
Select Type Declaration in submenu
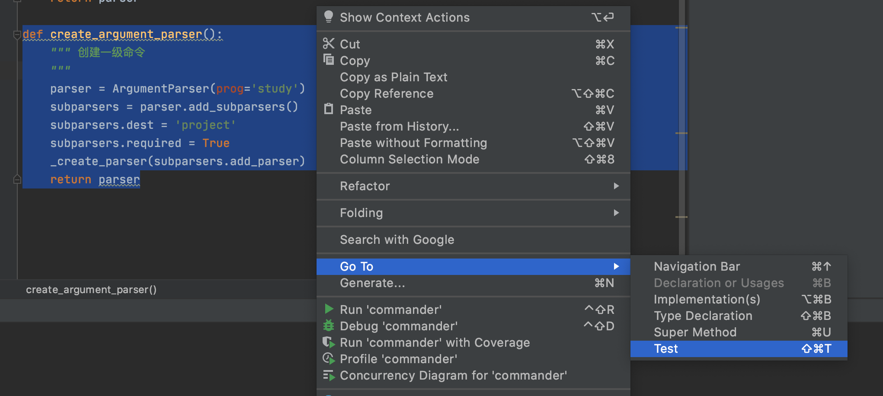[x=739, y=316]
